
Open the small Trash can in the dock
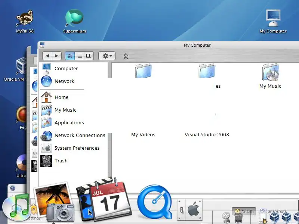pos(238,218)
